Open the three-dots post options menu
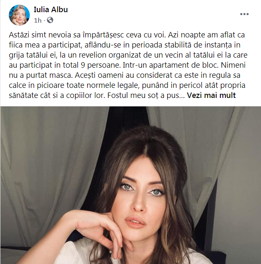The image size is (261, 264). point(244,14)
